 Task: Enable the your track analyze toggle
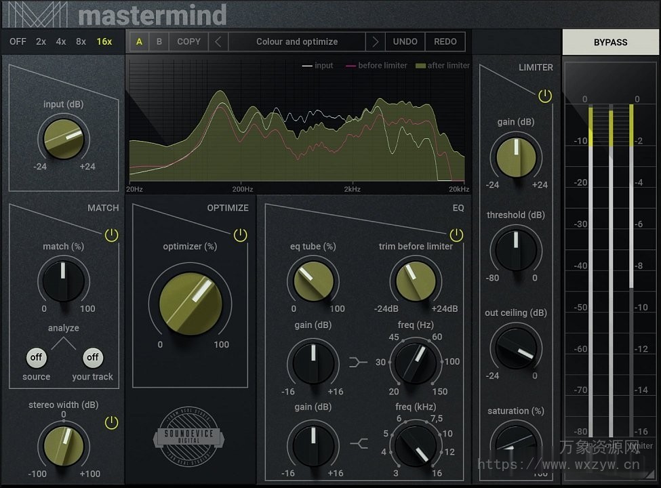[92, 358]
